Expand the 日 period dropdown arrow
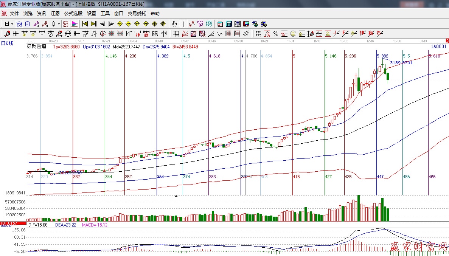The image size is (449, 256). [12, 24]
